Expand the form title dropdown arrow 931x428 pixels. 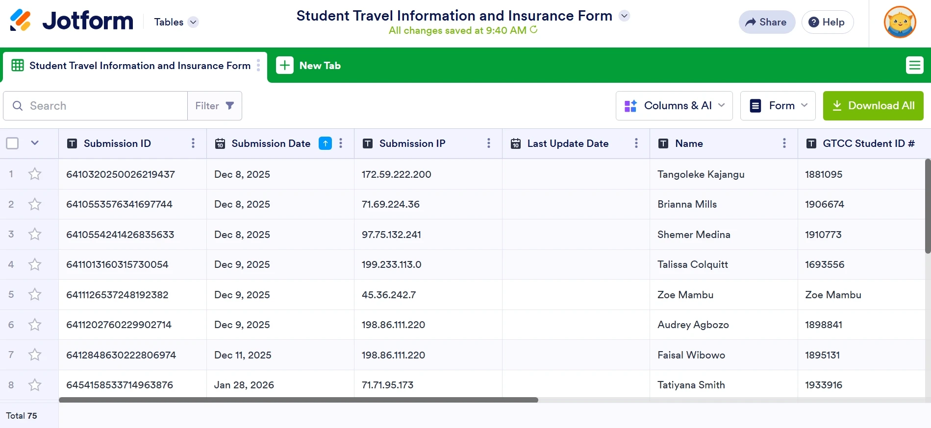[624, 16]
